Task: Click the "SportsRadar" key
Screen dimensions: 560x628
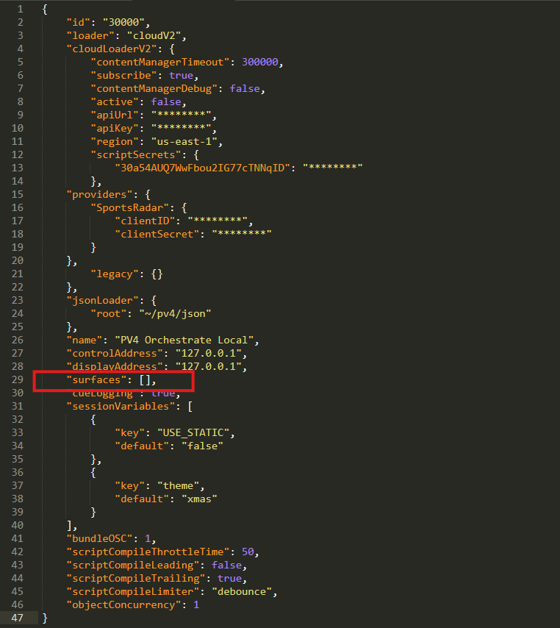Action: coord(129,208)
